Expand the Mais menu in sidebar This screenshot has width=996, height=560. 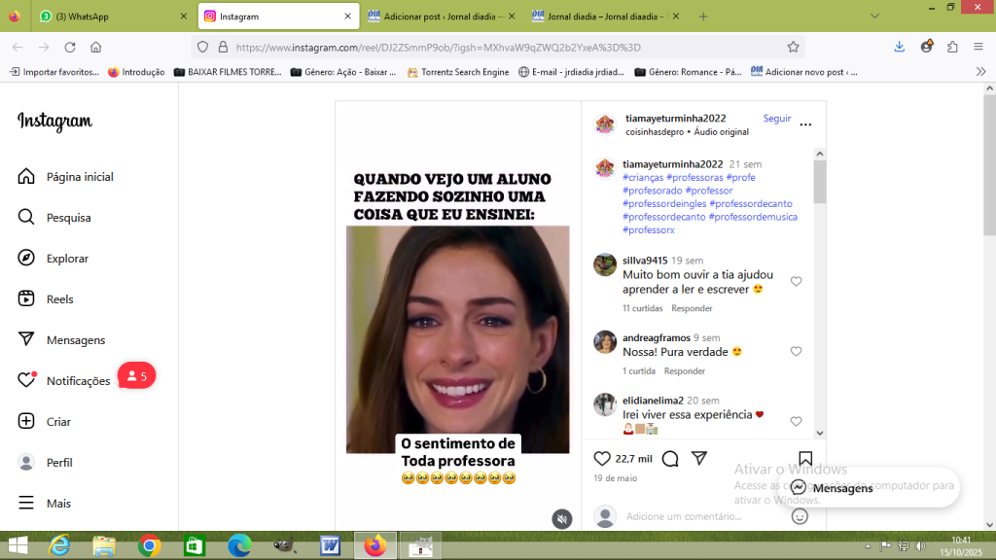coord(58,504)
